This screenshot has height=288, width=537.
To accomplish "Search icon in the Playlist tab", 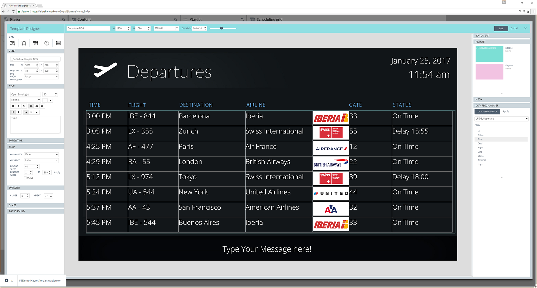I will pos(242,19).
